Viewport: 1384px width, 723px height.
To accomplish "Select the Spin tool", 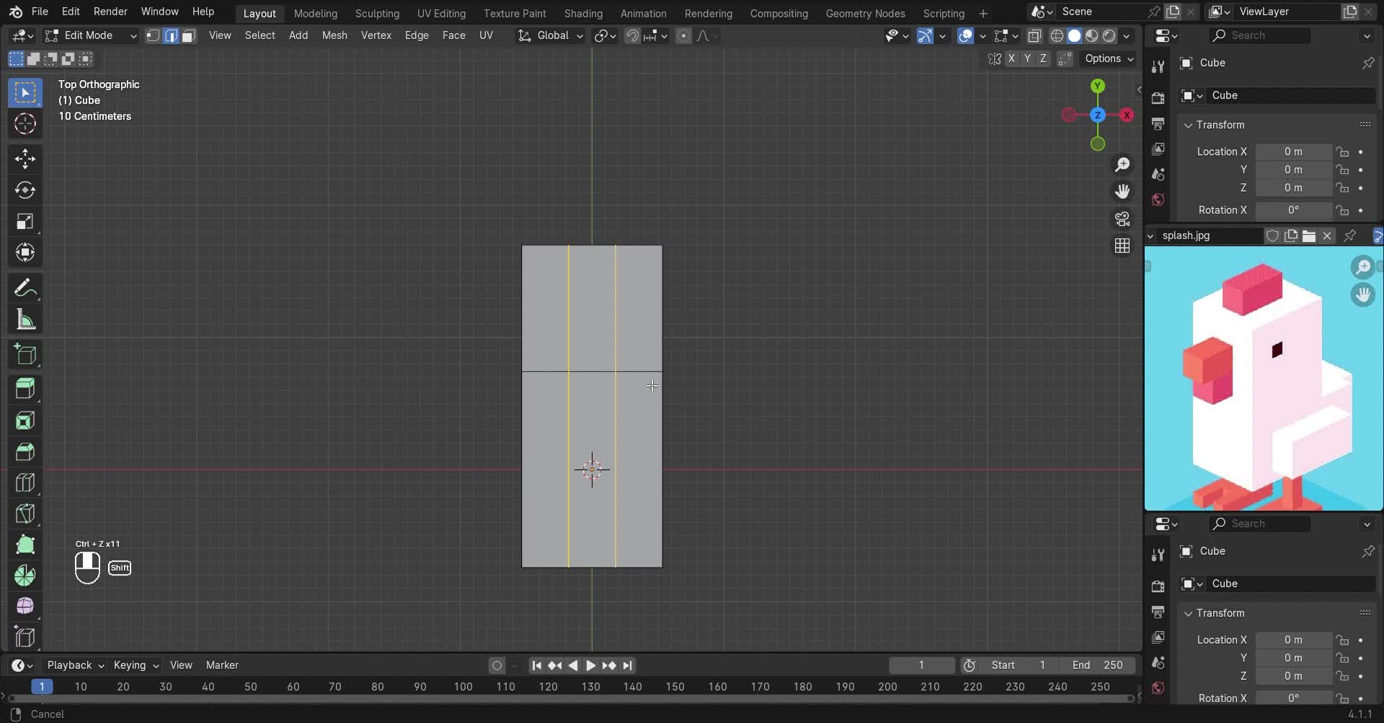I will (x=25, y=575).
